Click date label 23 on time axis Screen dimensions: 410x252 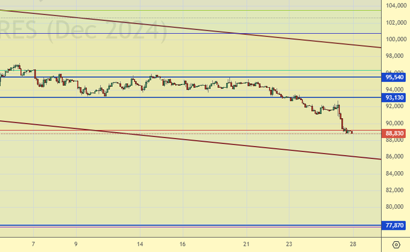click(x=288, y=244)
